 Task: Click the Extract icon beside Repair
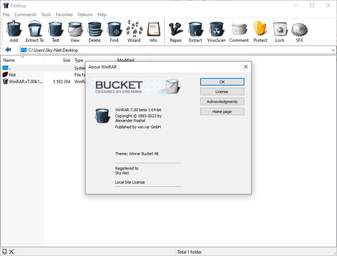pyautogui.click(x=196, y=29)
